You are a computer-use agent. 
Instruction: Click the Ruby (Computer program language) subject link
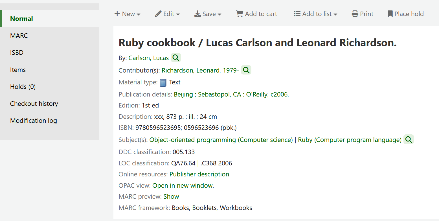(x=349, y=139)
